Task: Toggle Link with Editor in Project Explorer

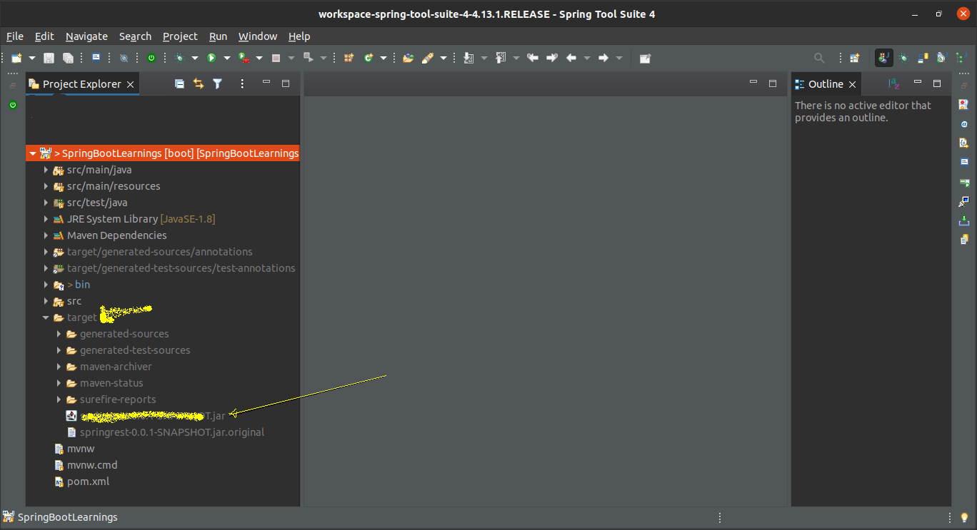Action: coord(199,84)
